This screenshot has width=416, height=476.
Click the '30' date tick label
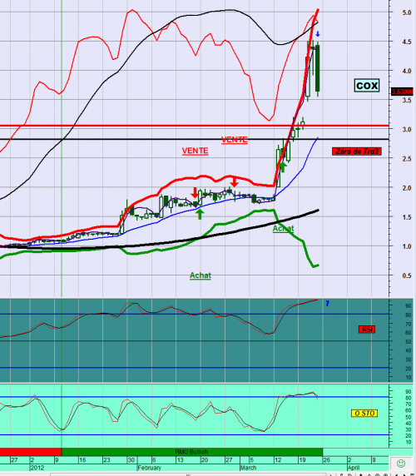coord(131,460)
